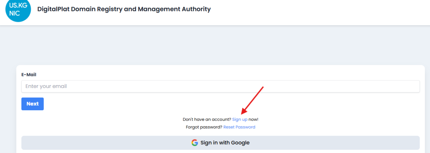The width and height of the screenshot is (430, 153).
Task: Click the blue Next button
Action: 32,104
